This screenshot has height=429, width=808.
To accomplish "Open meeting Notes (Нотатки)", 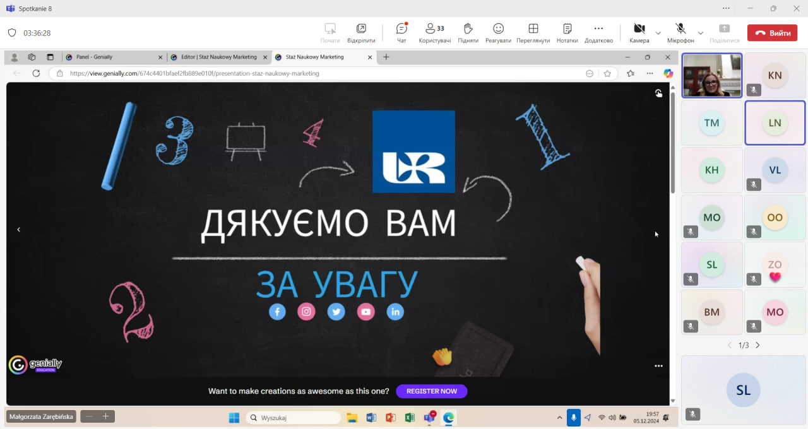I will point(567,33).
